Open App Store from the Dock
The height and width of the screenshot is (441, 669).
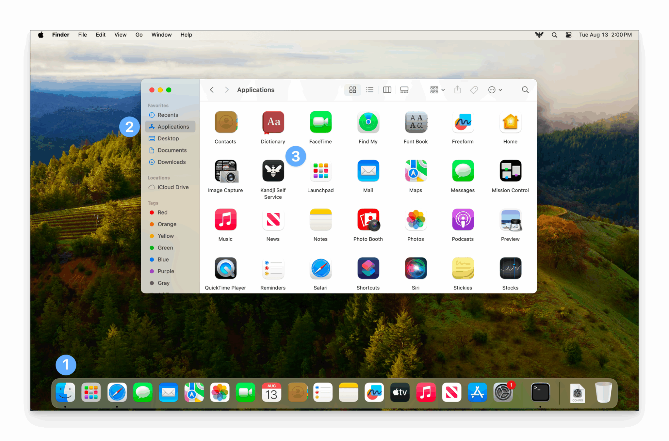point(477,392)
